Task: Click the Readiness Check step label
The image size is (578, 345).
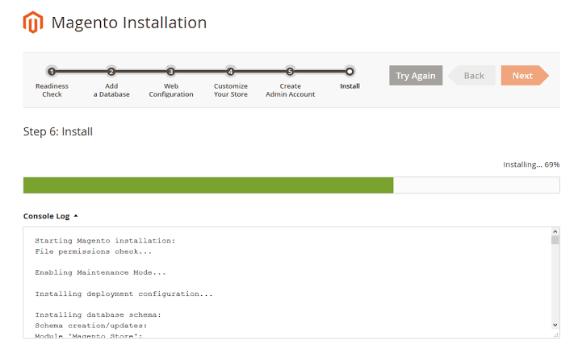Action: [x=52, y=90]
